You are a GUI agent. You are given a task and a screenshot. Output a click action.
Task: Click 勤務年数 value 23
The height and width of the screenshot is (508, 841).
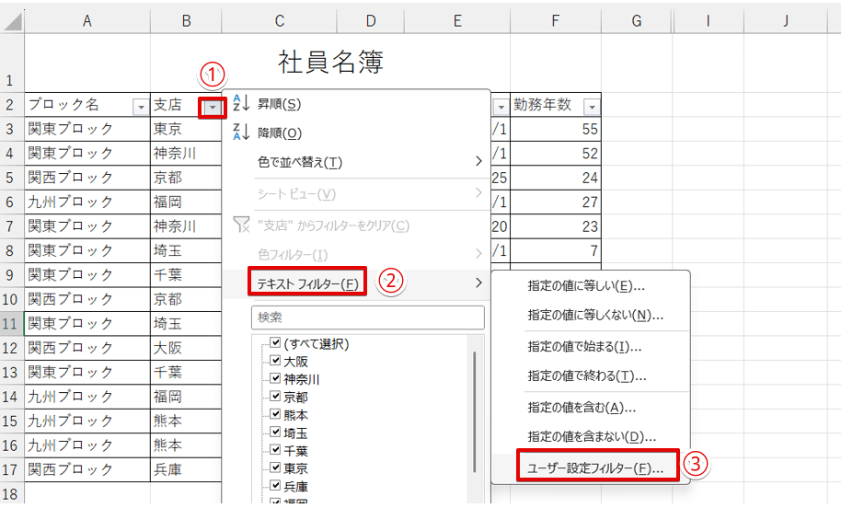pyautogui.click(x=555, y=225)
